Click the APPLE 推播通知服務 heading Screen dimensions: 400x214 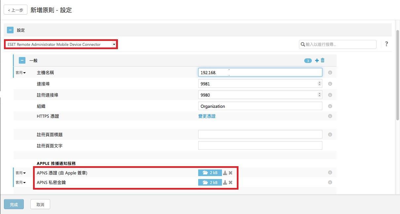(56, 163)
